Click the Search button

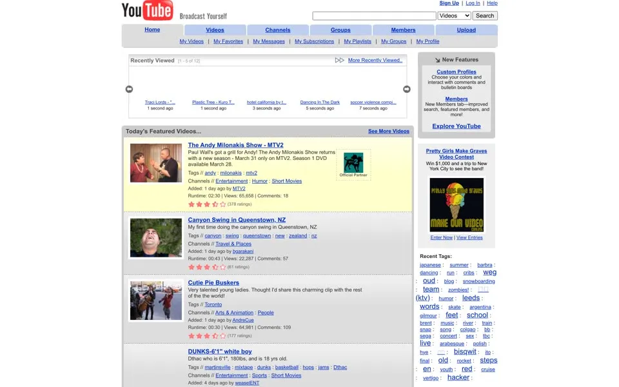485,15
